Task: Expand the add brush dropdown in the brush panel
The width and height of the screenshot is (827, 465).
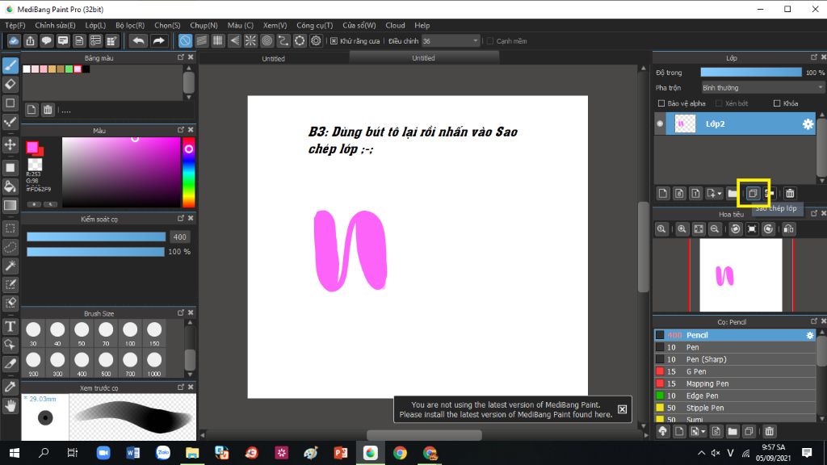Action: pos(703,432)
